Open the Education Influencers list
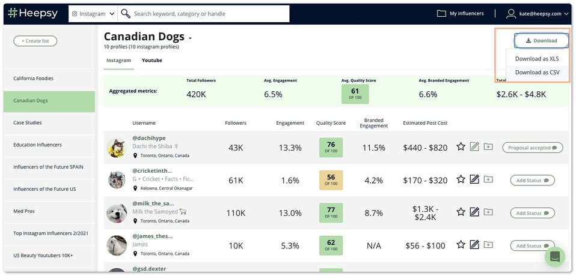The height and width of the screenshot is (276, 576). click(49, 145)
